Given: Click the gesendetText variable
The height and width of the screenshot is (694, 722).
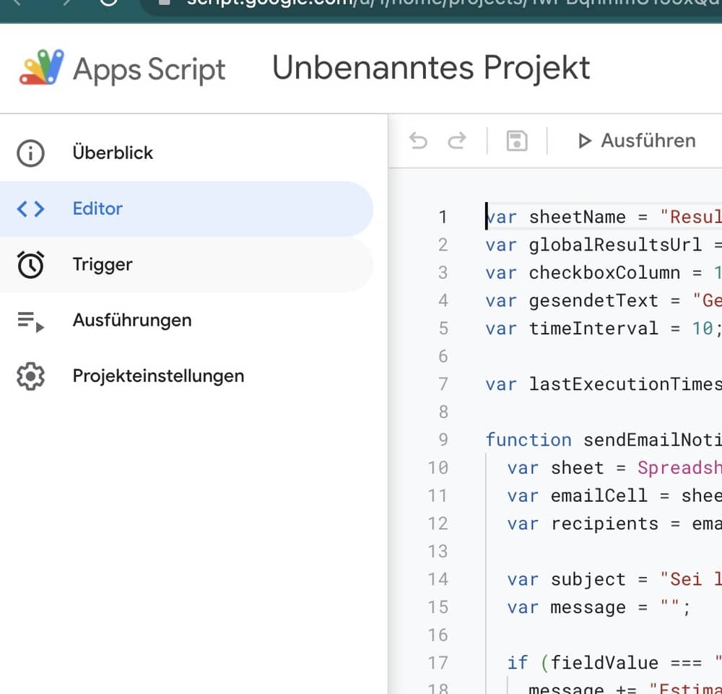Looking at the screenshot, I should (593, 300).
